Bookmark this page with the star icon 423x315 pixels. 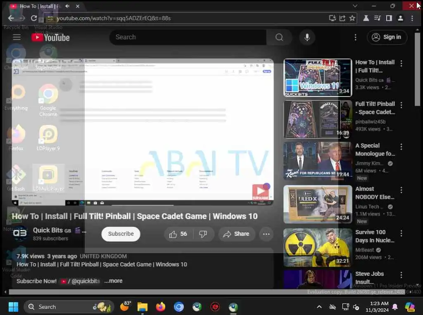click(352, 18)
